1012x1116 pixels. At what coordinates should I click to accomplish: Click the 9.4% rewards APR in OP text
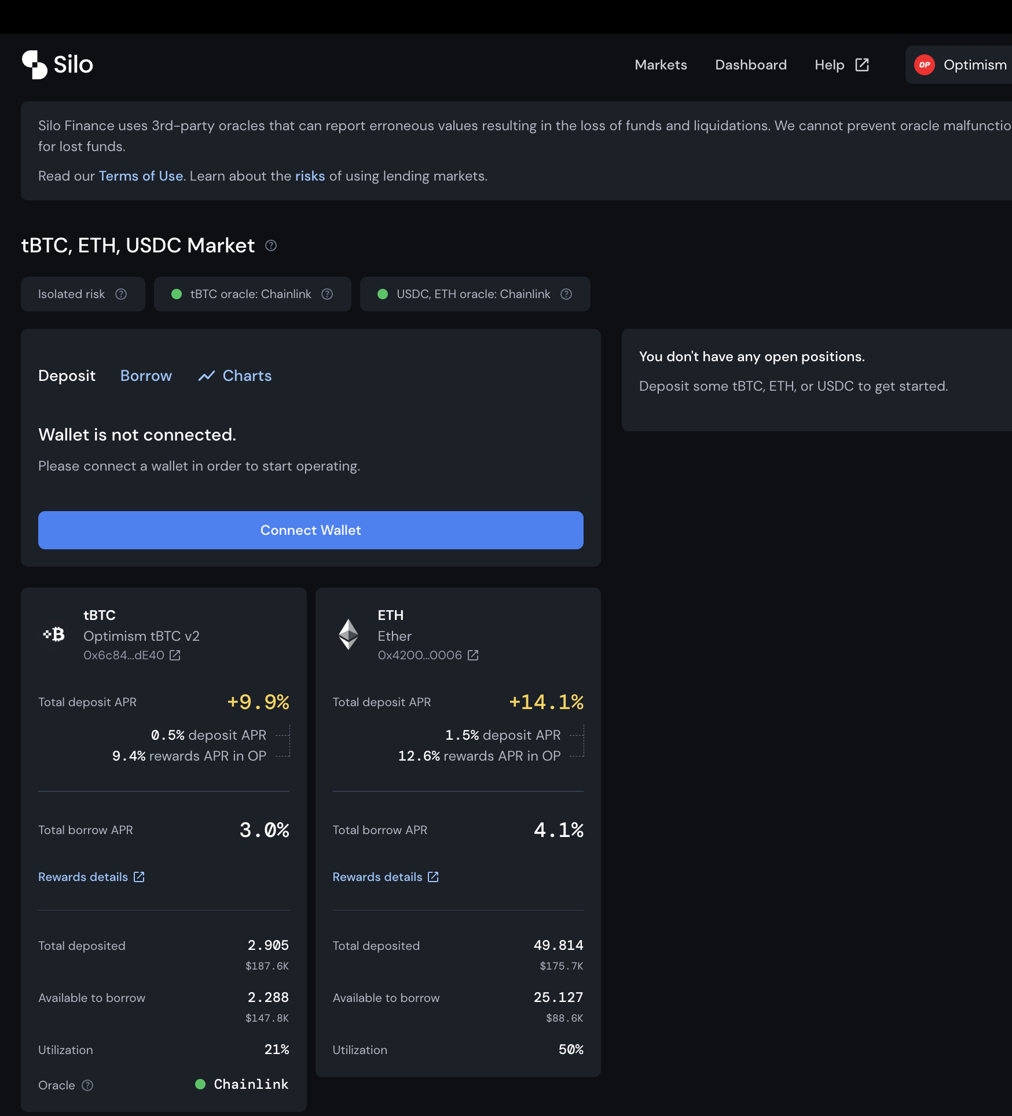(189, 756)
